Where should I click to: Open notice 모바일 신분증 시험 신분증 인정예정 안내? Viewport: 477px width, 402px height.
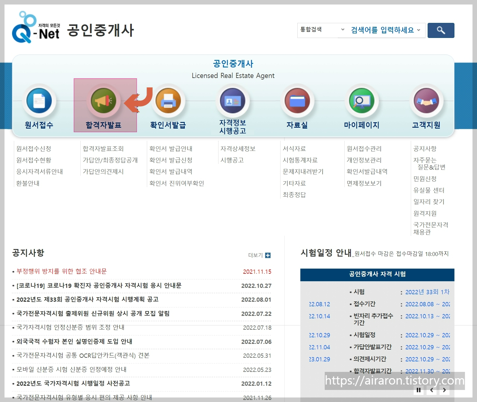point(72,369)
